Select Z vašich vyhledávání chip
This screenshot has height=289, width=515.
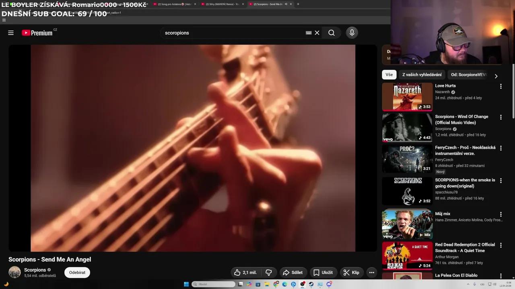click(422, 75)
